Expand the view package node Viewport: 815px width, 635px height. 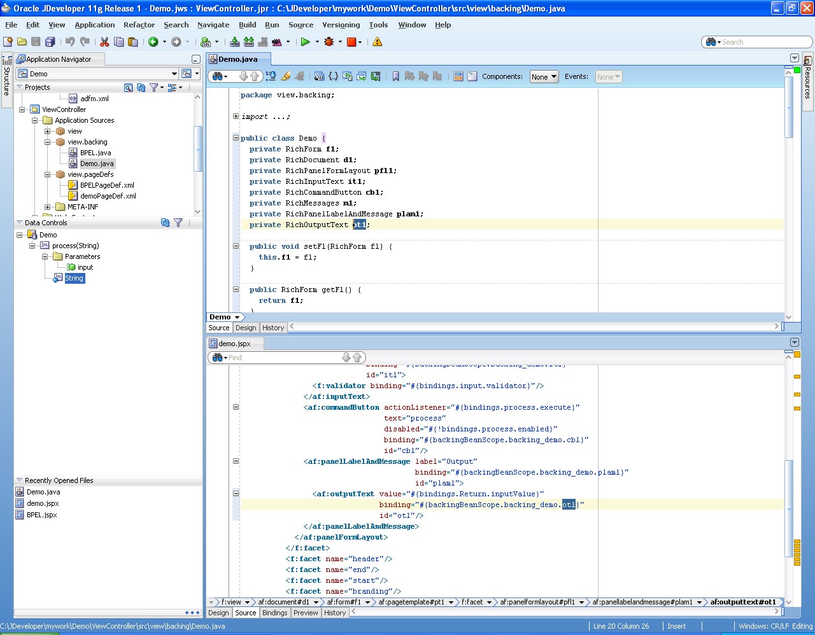48,131
